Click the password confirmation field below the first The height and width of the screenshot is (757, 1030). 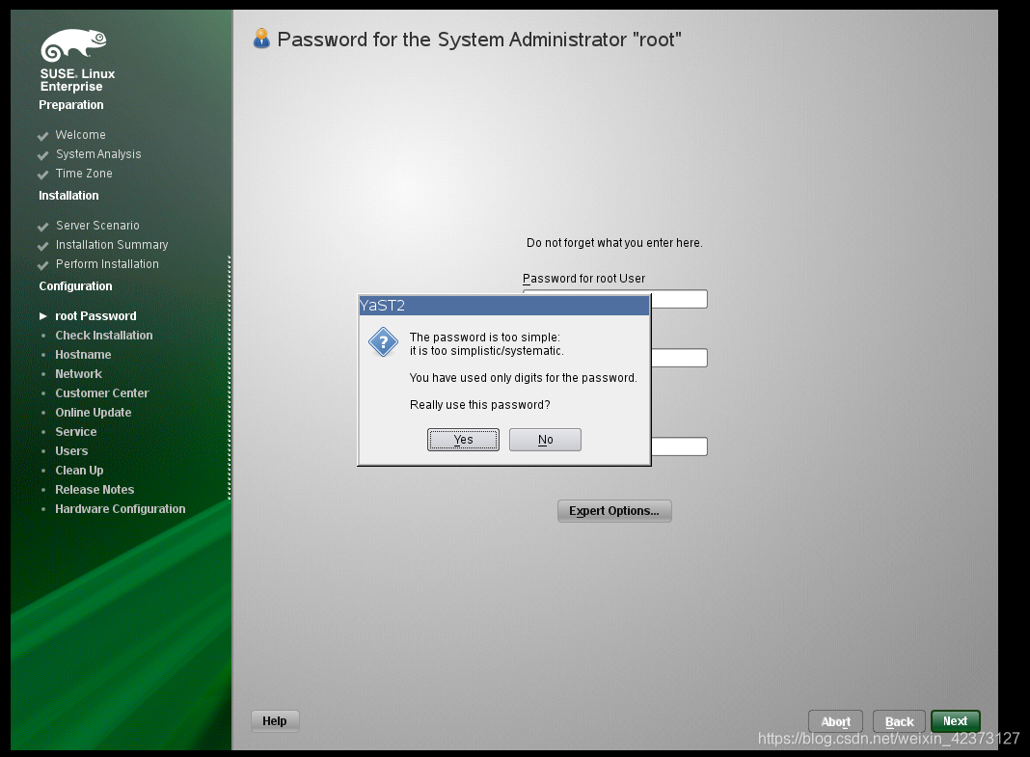(x=679, y=358)
